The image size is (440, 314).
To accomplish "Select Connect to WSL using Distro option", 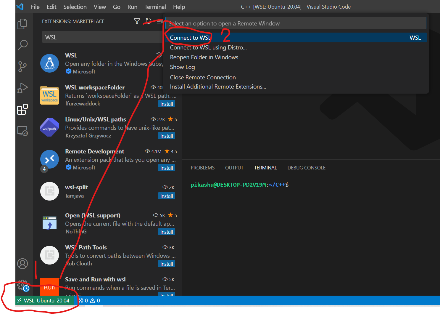I will pos(296,47).
